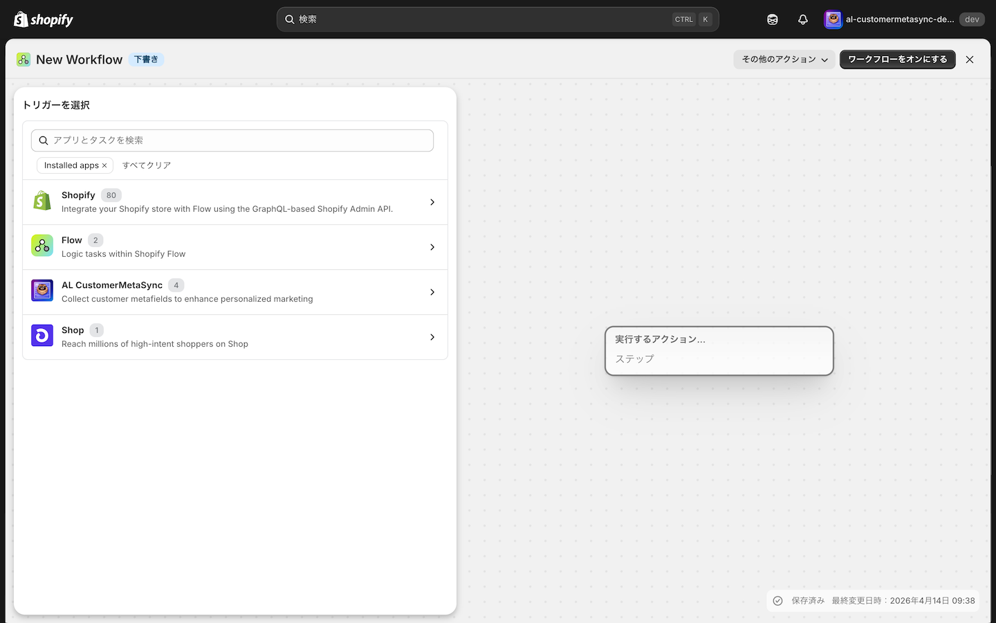Open the その他のアクション dropdown
The width and height of the screenshot is (996, 623).
pyautogui.click(x=784, y=60)
